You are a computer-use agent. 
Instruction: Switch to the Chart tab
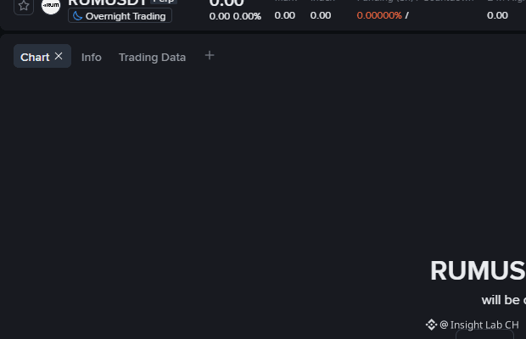coord(35,58)
